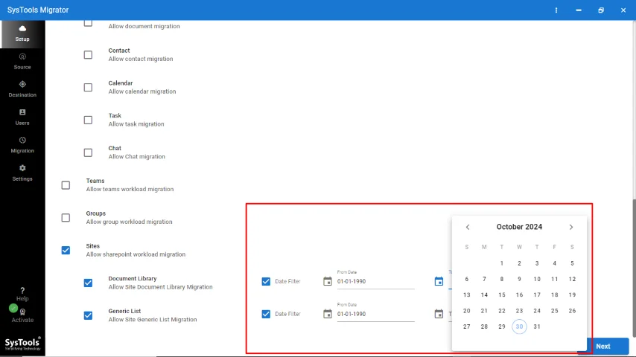
Task: Select October 1 in the calendar
Action: click(502, 263)
